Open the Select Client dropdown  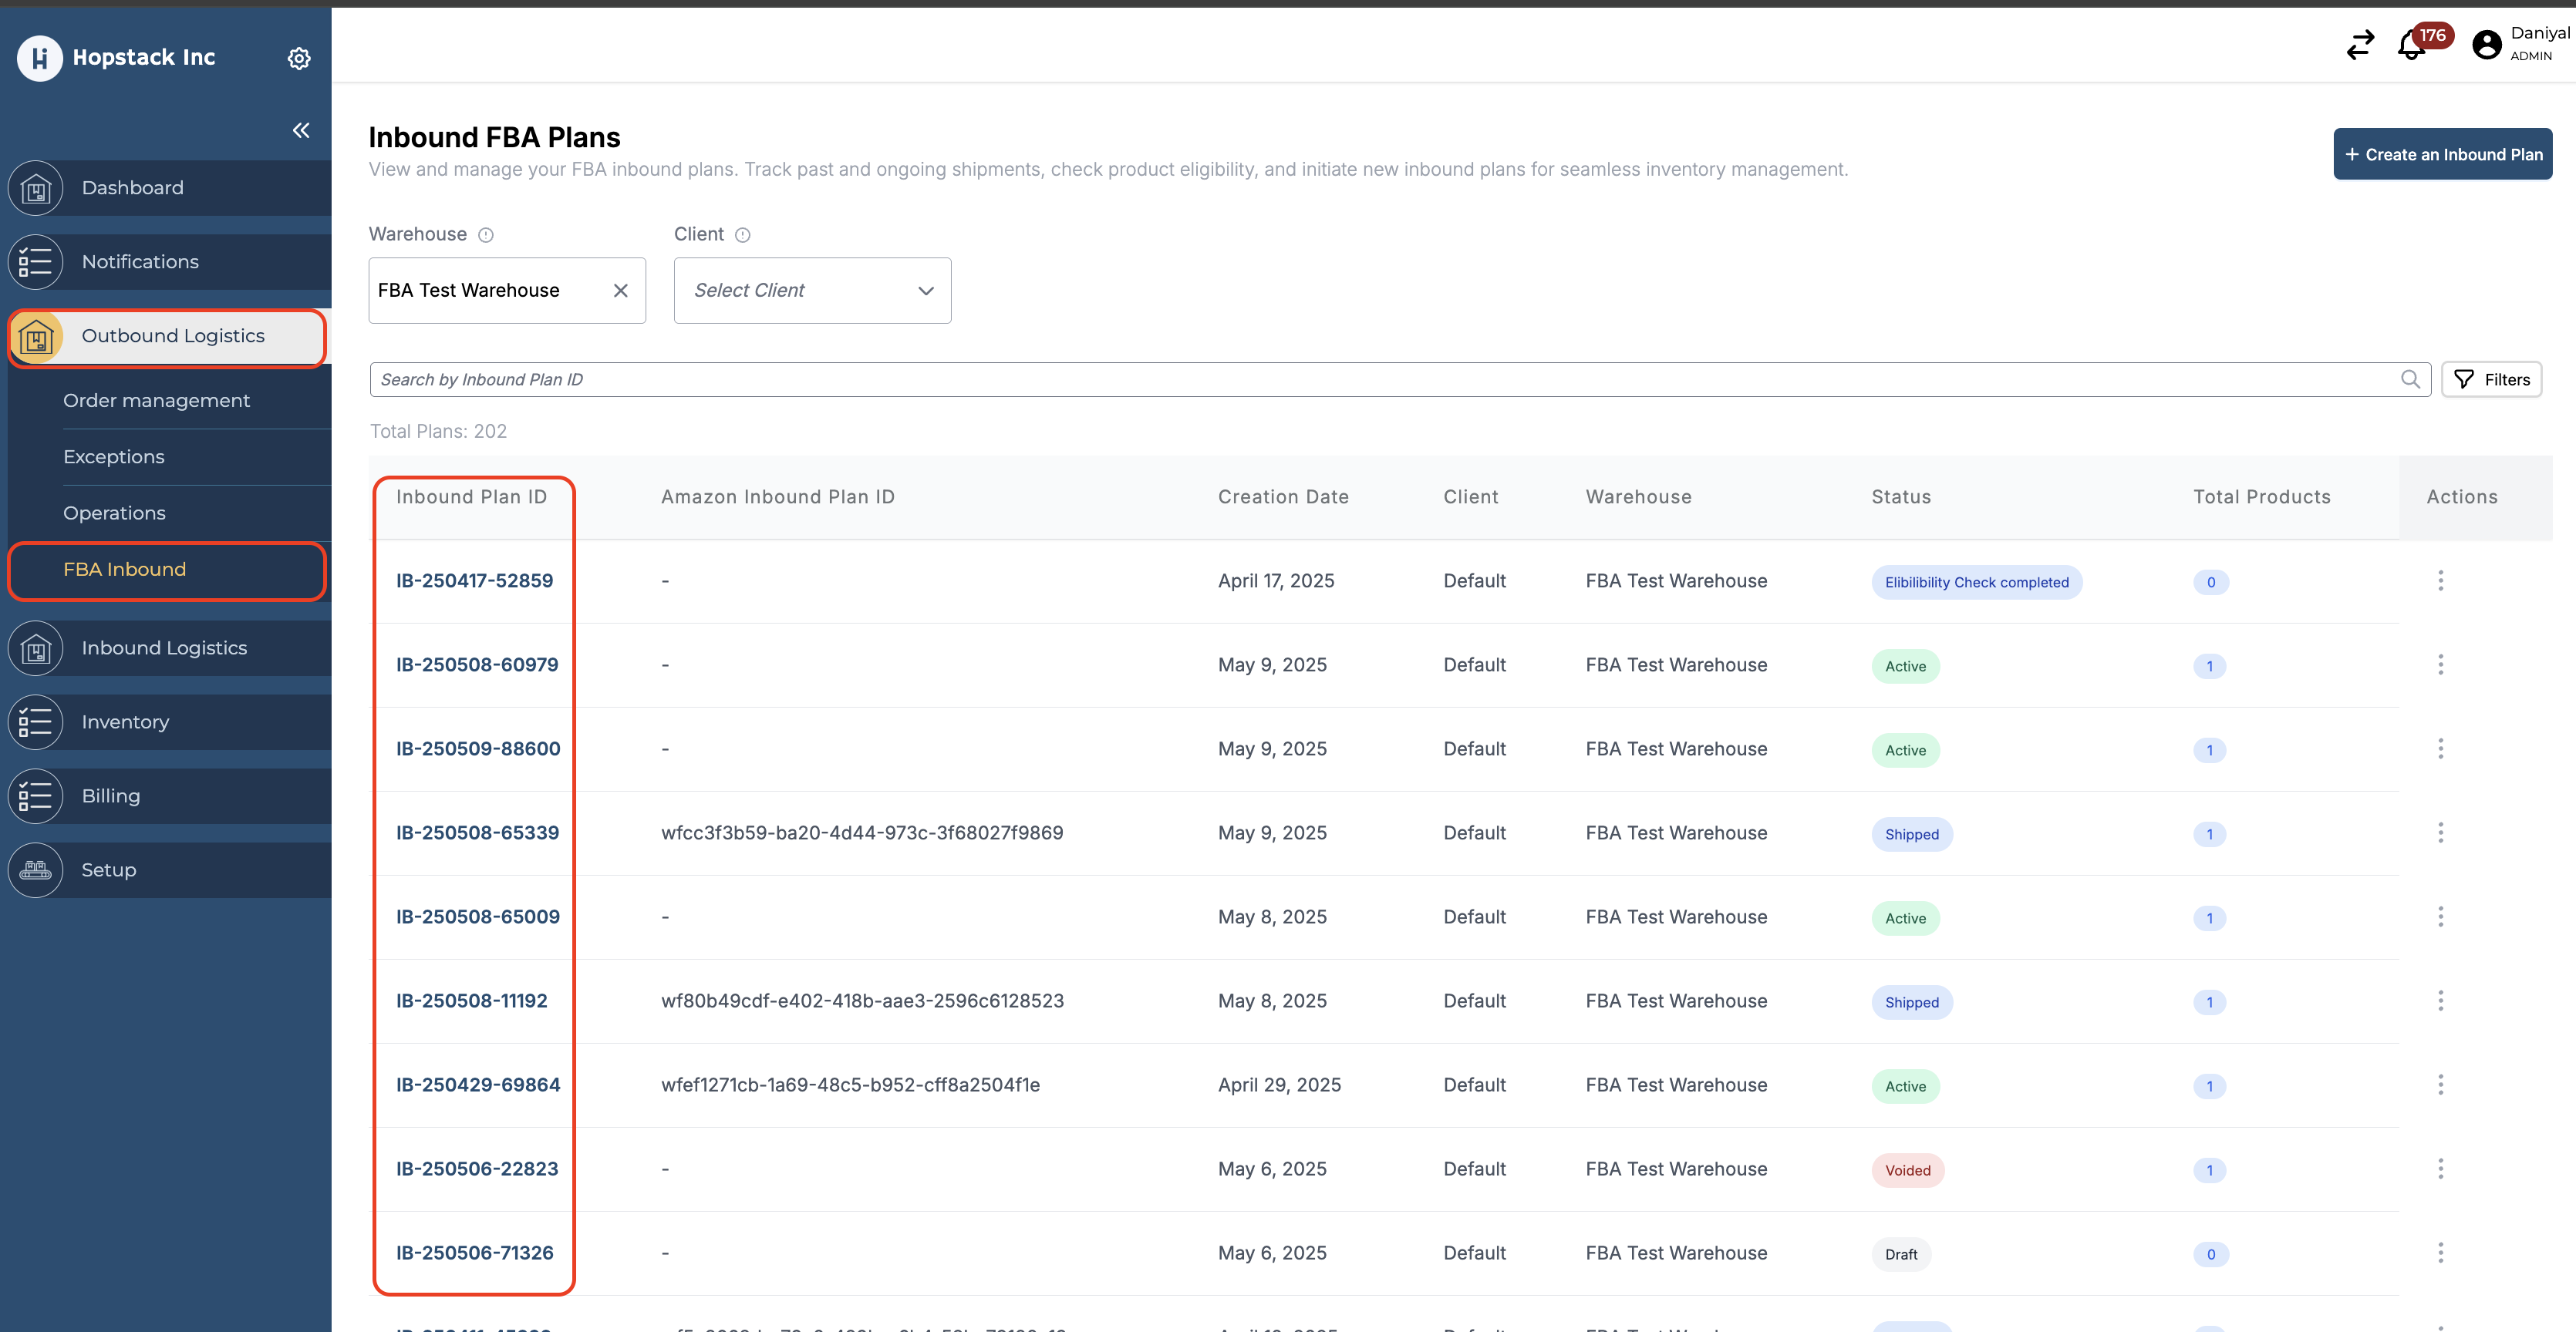click(x=812, y=291)
